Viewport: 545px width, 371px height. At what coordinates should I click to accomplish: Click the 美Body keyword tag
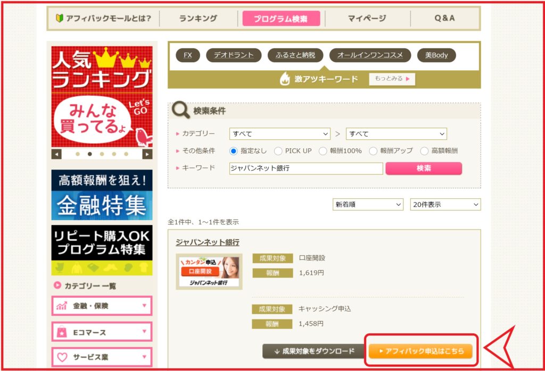[436, 55]
